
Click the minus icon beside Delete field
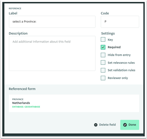(x=96, y=125)
